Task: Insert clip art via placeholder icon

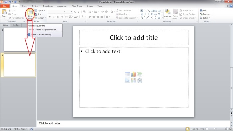Action: (133, 80)
